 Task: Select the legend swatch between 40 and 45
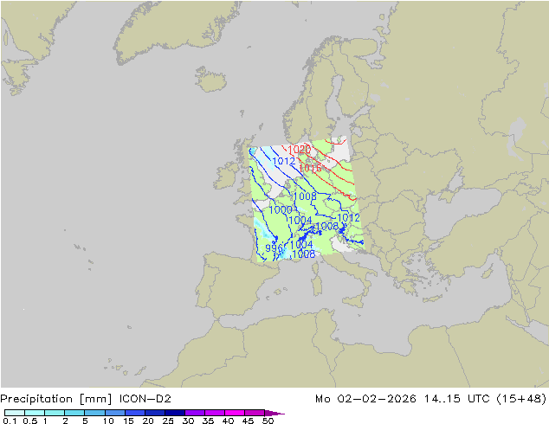(x=235, y=413)
